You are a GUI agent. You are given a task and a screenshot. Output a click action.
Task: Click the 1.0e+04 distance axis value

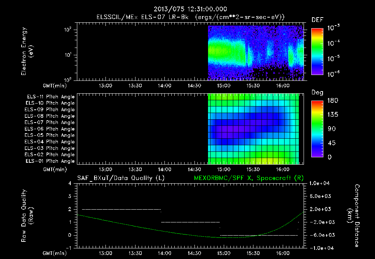[x=319, y=184]
